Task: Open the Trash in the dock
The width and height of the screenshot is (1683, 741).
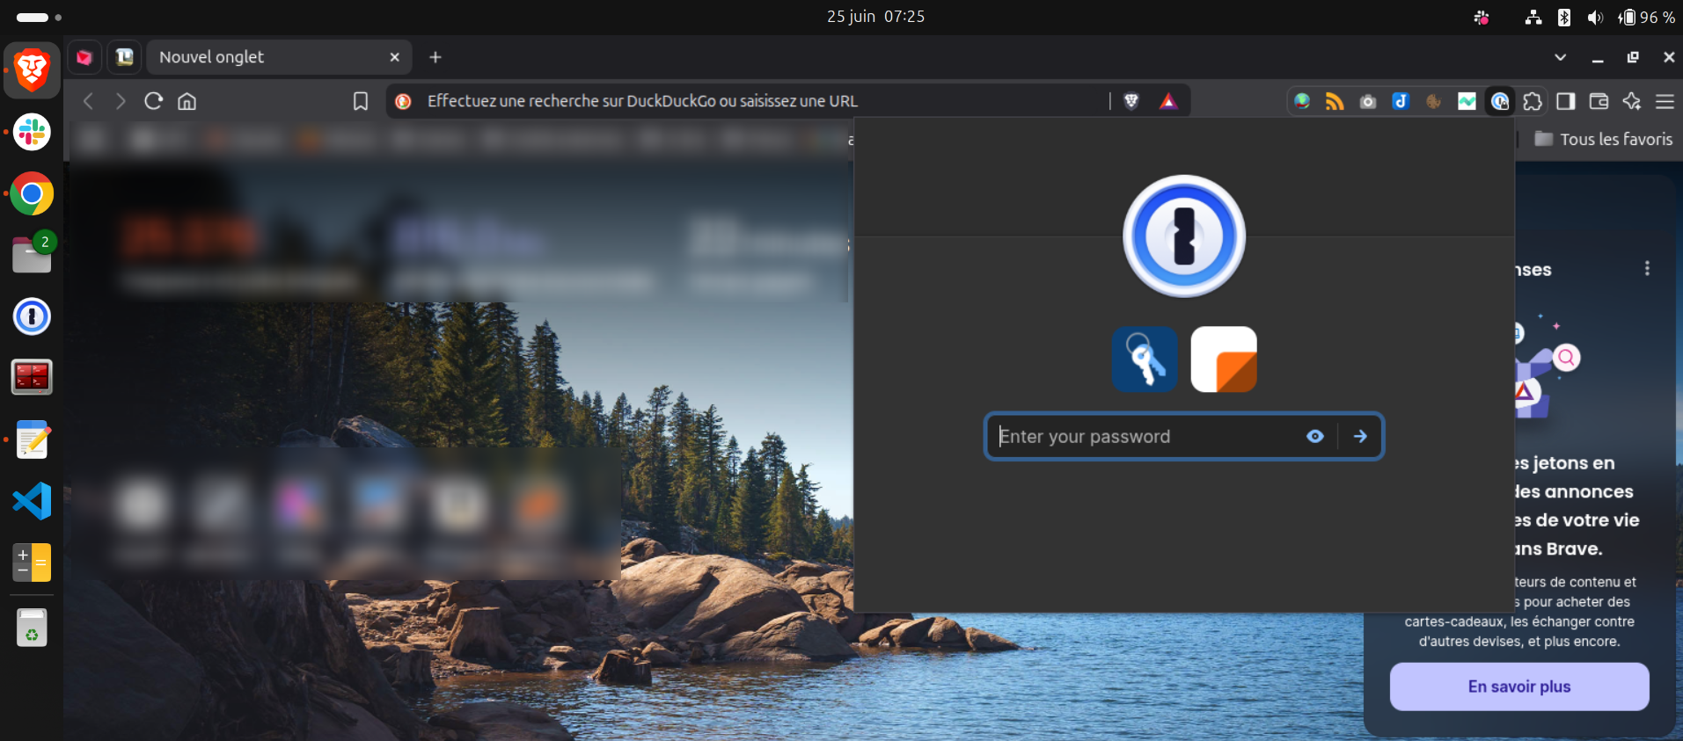Action: click(x=32, y=628)
